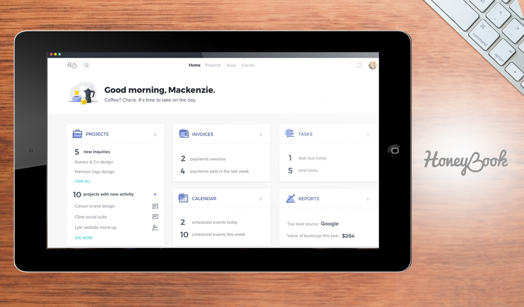Open the Calendar panel icon

(x=184, y=198)
